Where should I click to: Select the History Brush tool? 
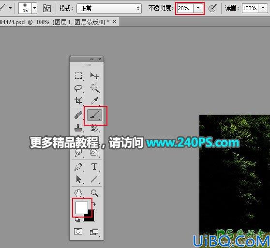(x=94, y=128)
